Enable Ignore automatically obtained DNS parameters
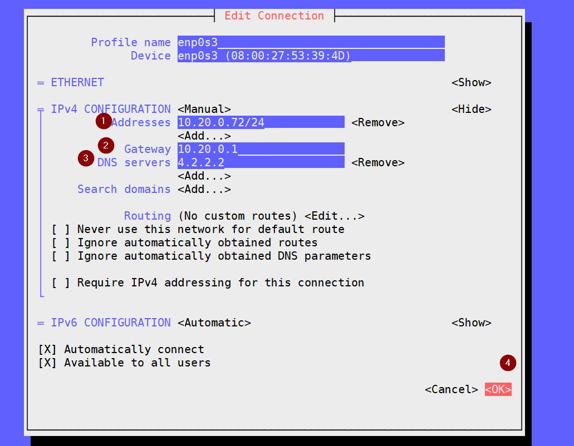 pyautogui.click(x=61, y=256)
